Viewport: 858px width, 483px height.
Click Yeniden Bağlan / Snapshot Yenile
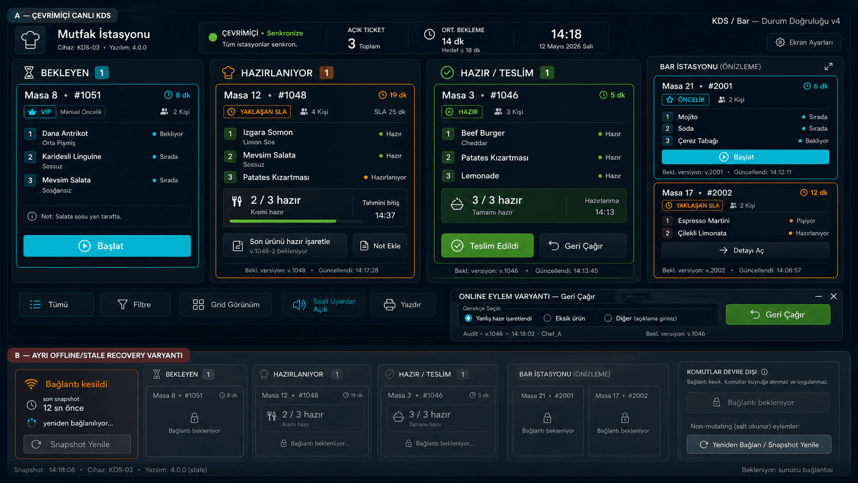[759, 445]
